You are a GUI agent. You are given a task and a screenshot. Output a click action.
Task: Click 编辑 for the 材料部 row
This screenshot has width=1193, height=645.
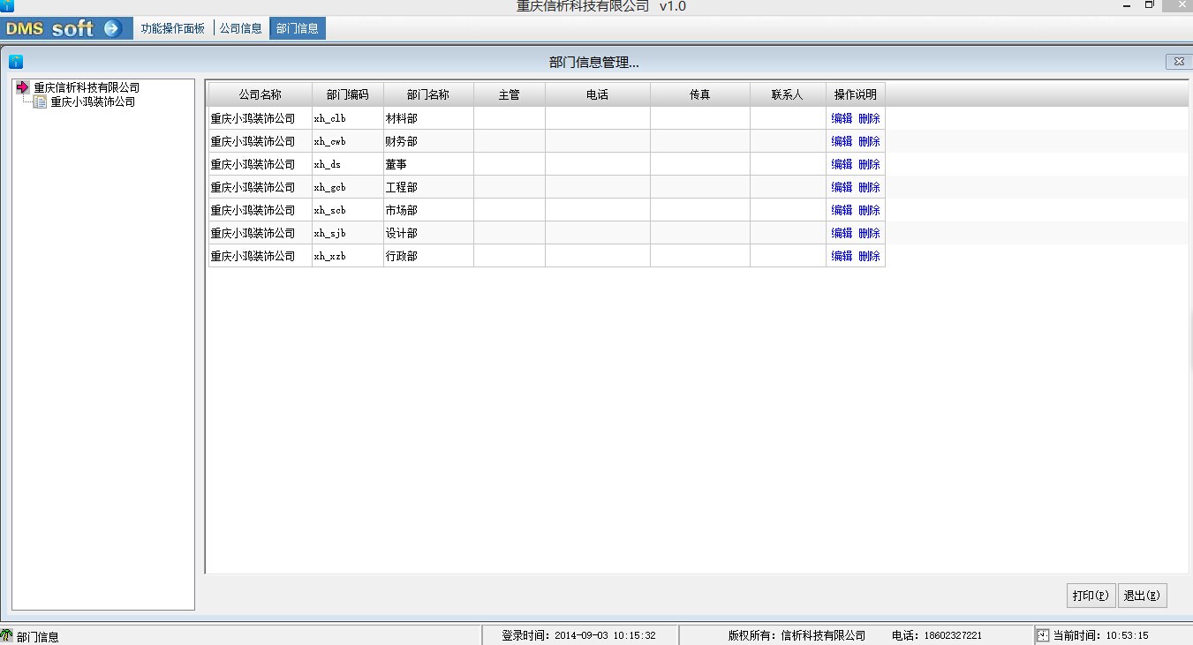point(842,118)
